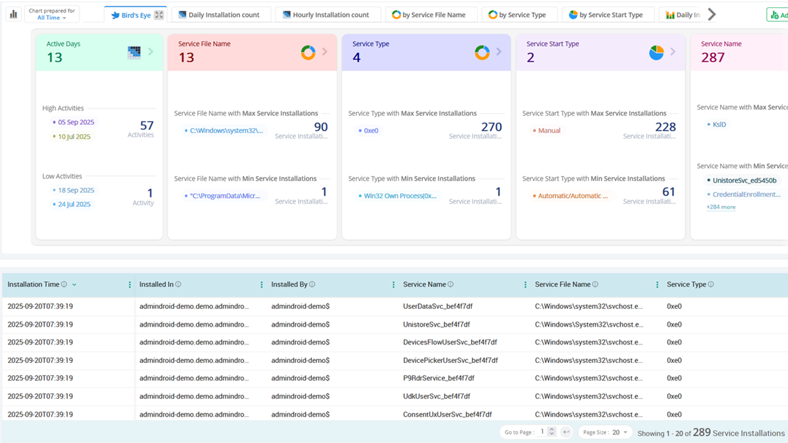Image resolution: width=788 pixels, height=443 pixels.
Task: Click the Go to Page stepper arrows
Action: coord(552,432)
